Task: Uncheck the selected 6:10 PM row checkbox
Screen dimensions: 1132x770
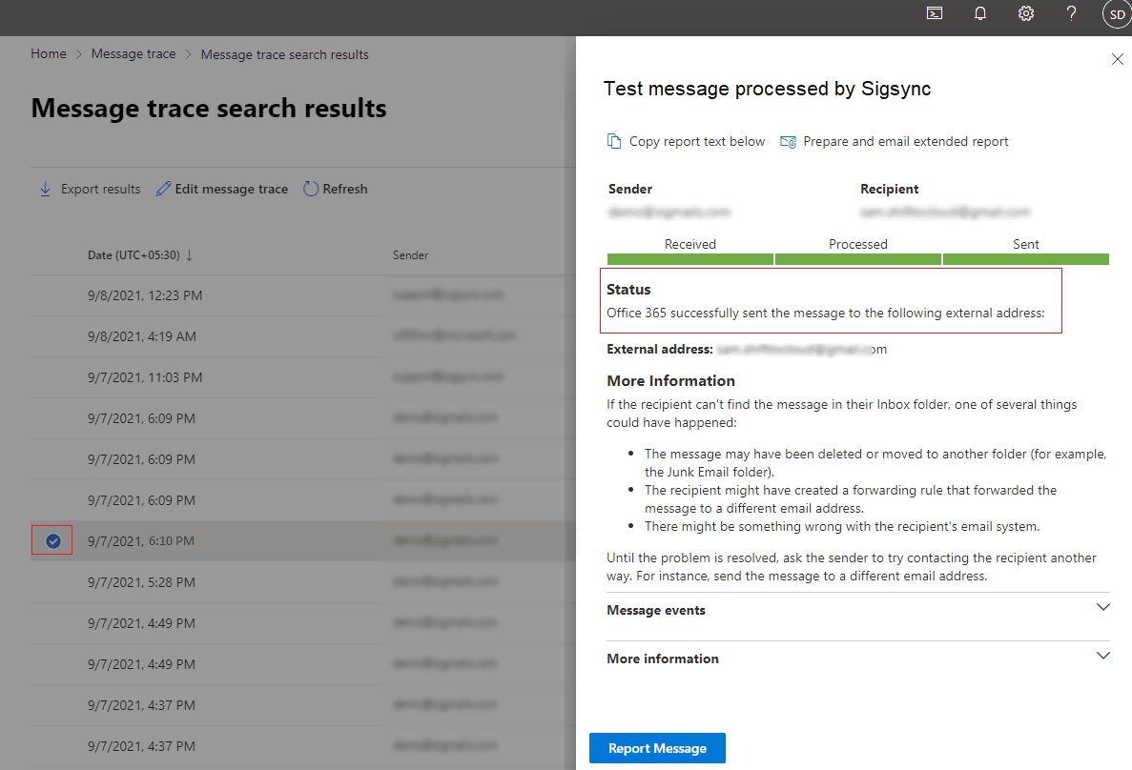Action: tap(53, 541)
